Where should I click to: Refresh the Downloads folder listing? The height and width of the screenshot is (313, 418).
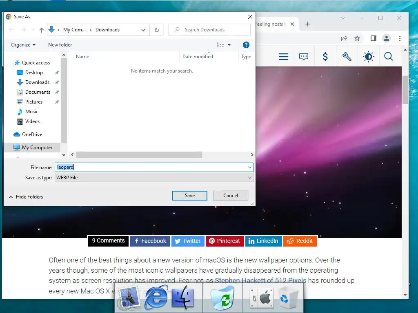[156, 30]
